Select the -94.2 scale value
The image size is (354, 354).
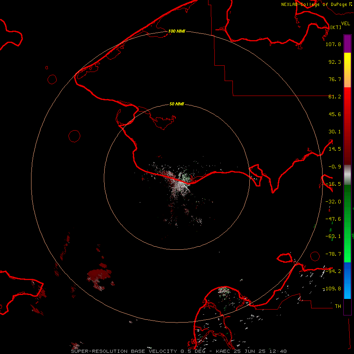point(333,271)
